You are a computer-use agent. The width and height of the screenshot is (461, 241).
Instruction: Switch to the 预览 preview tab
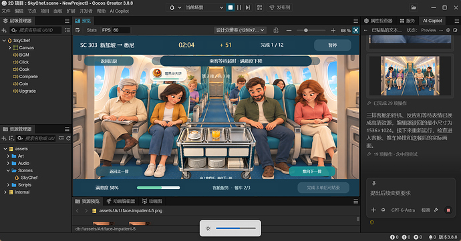pyautogui.click(x=84, y=21)
